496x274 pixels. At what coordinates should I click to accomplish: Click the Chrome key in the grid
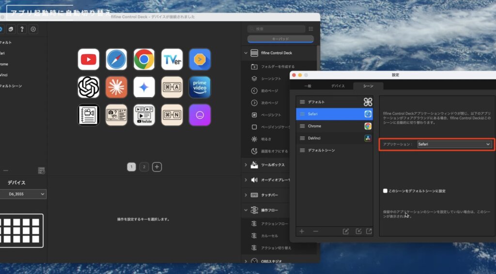coord(144,59)
